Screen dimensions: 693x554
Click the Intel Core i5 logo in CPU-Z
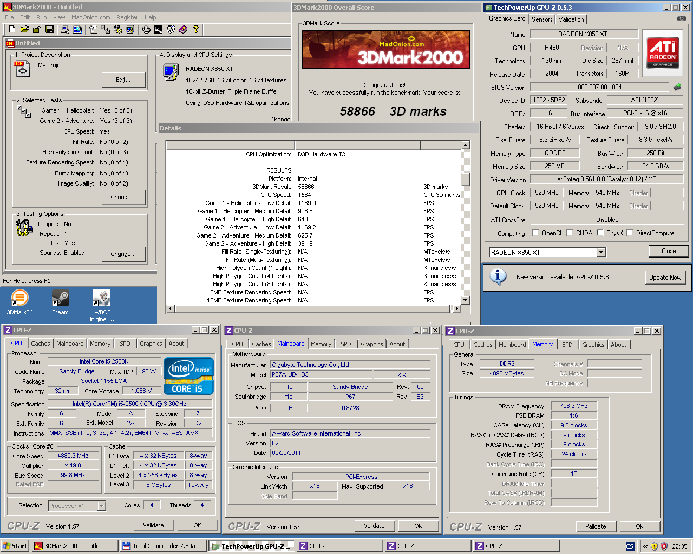pyautogui.click(x=188, y=376)
